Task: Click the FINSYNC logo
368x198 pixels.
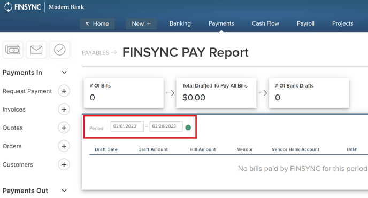Action: coord(22,7)
